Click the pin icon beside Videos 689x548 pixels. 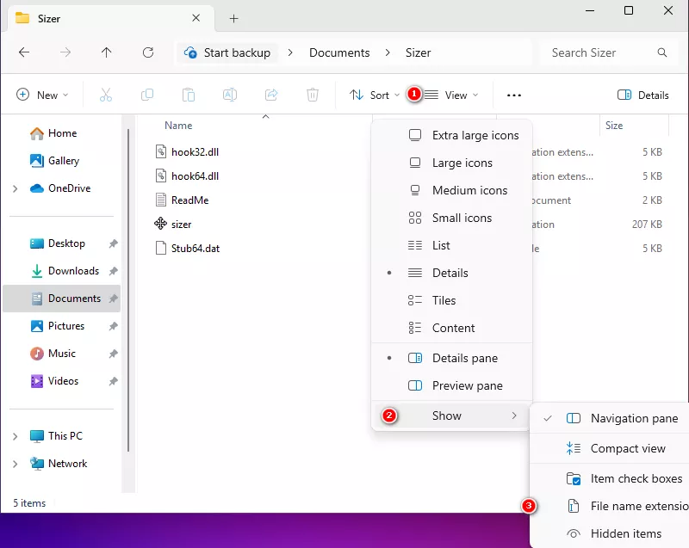(114, 381)
